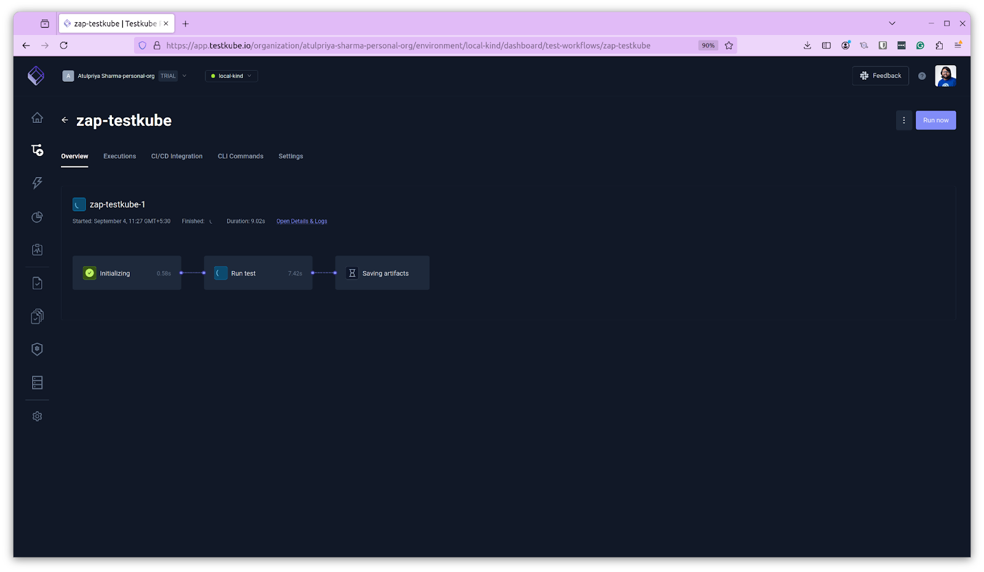Click the spinner icon on Run test step
The width and height of the screenshot is (984, 572).
pyautogui.click(x=221, y=273)
